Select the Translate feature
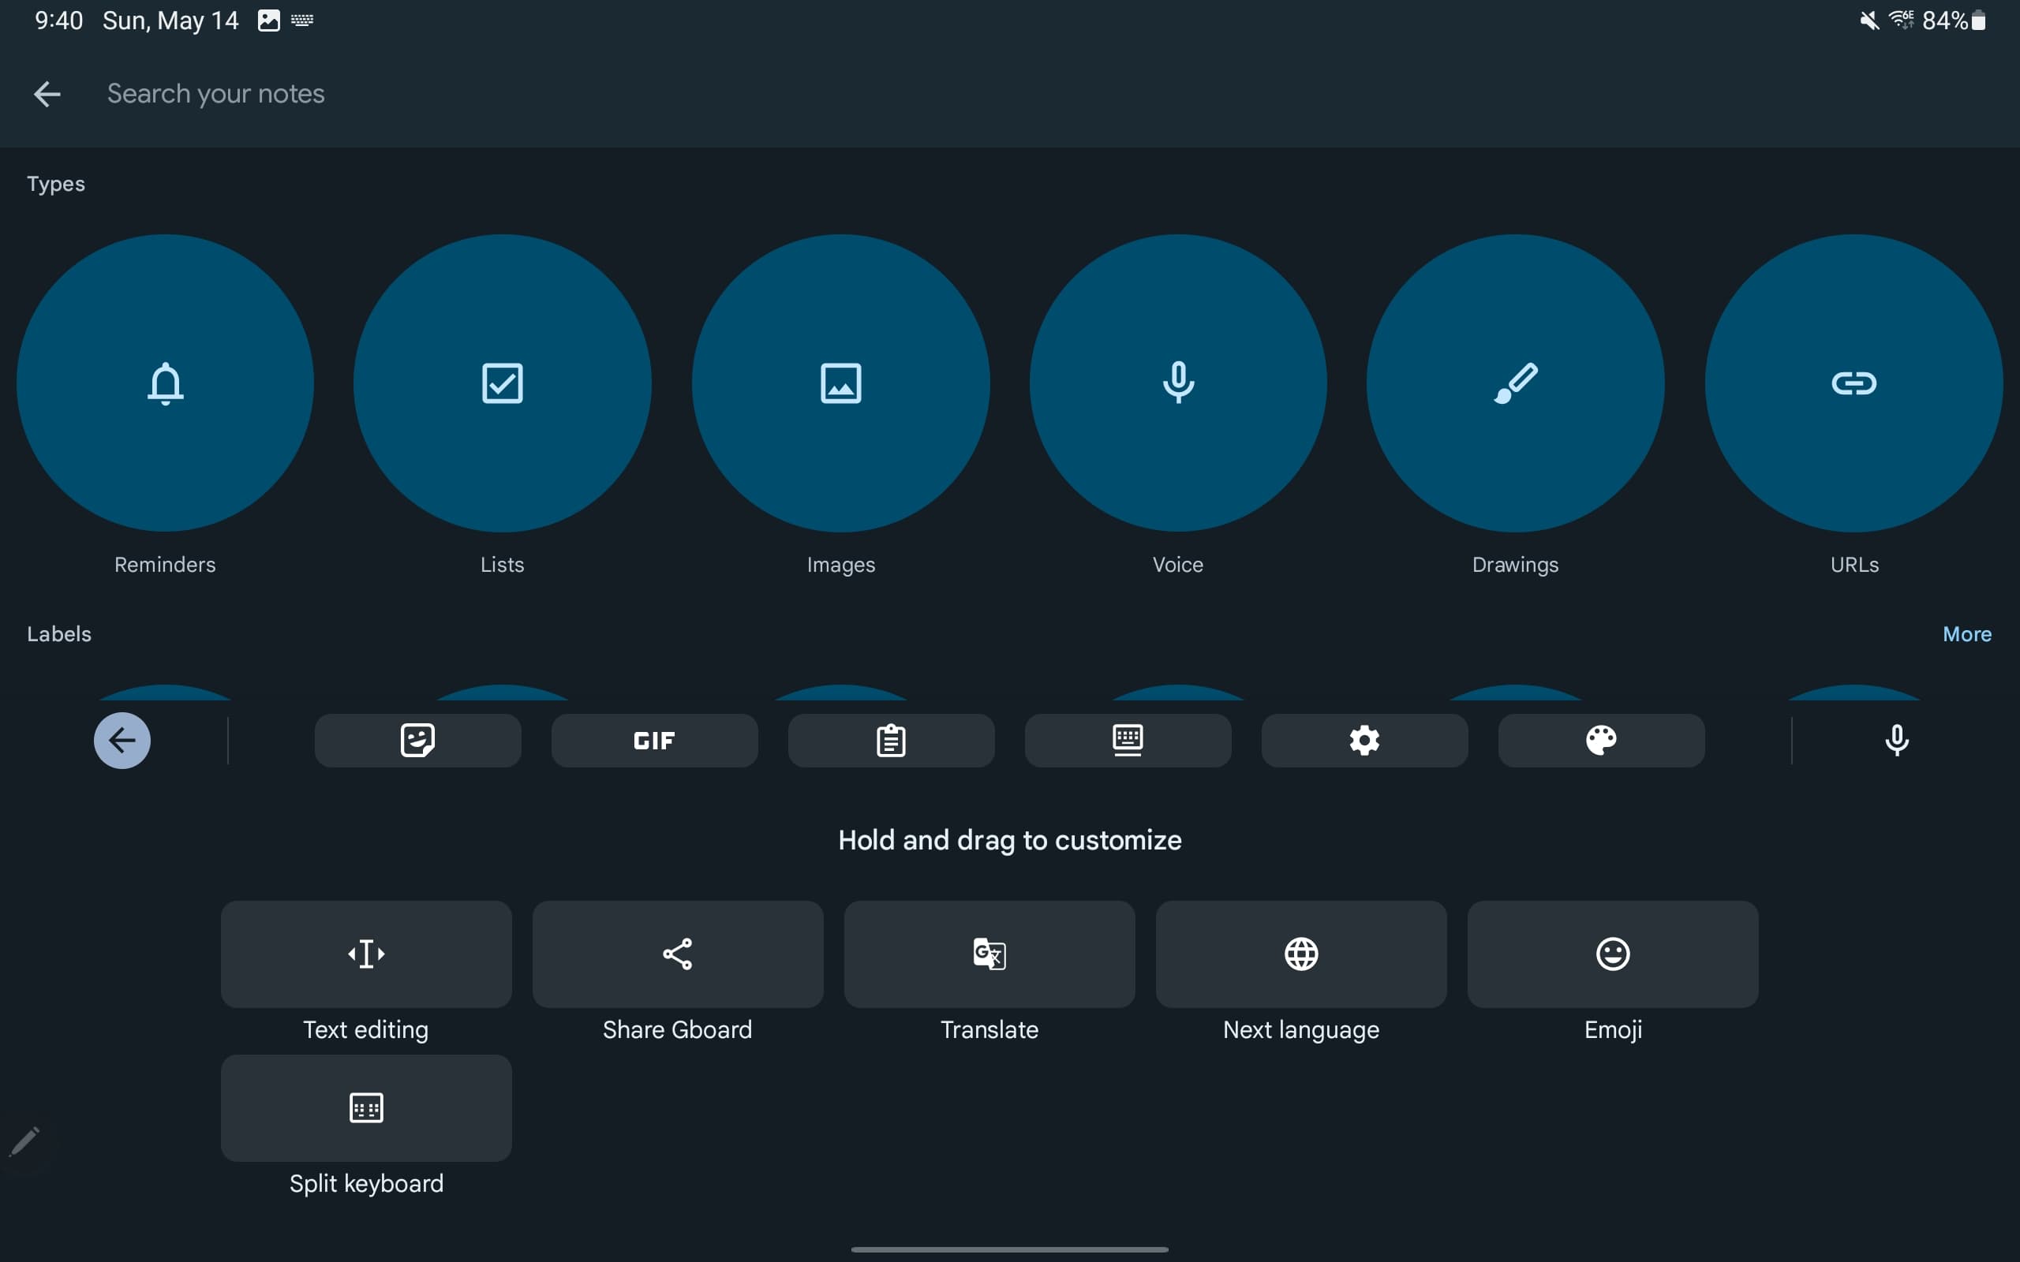 click(x=988, y=954)
